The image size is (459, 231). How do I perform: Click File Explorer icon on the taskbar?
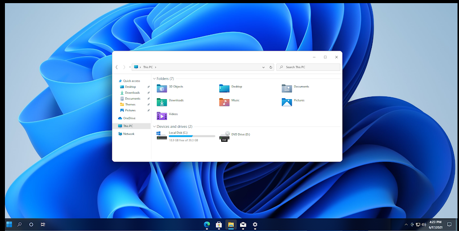tap(231, 224)
